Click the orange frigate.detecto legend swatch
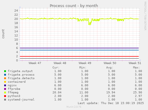 point(5,78)
